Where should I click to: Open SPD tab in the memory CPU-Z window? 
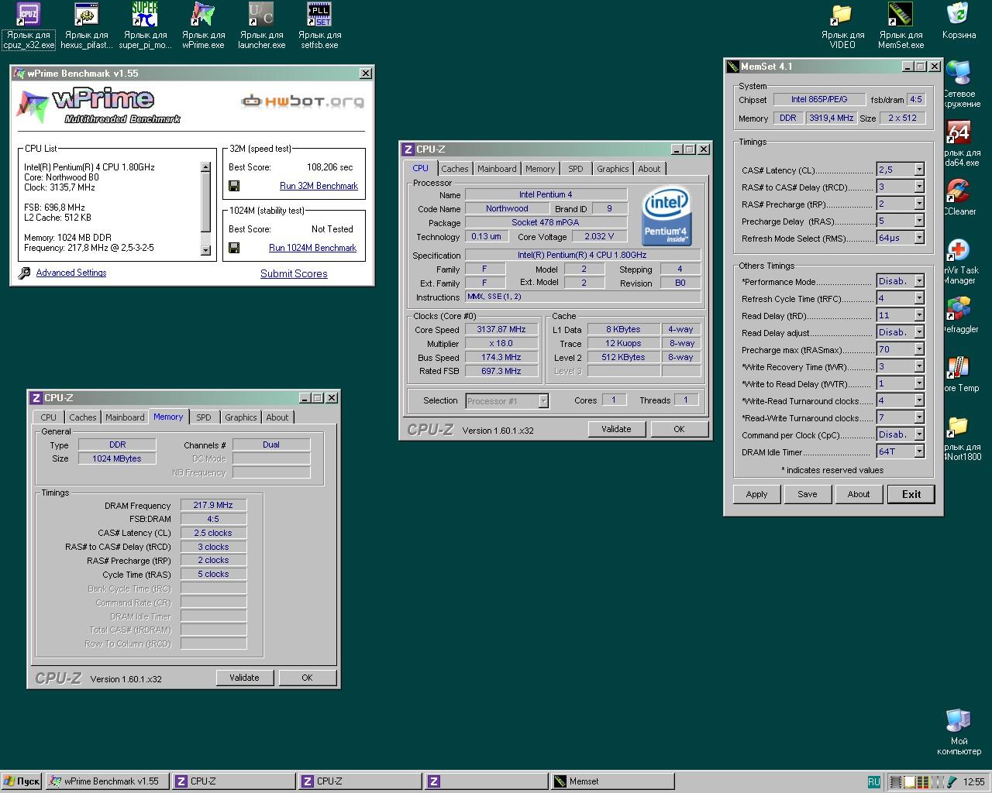coord(203,417)
